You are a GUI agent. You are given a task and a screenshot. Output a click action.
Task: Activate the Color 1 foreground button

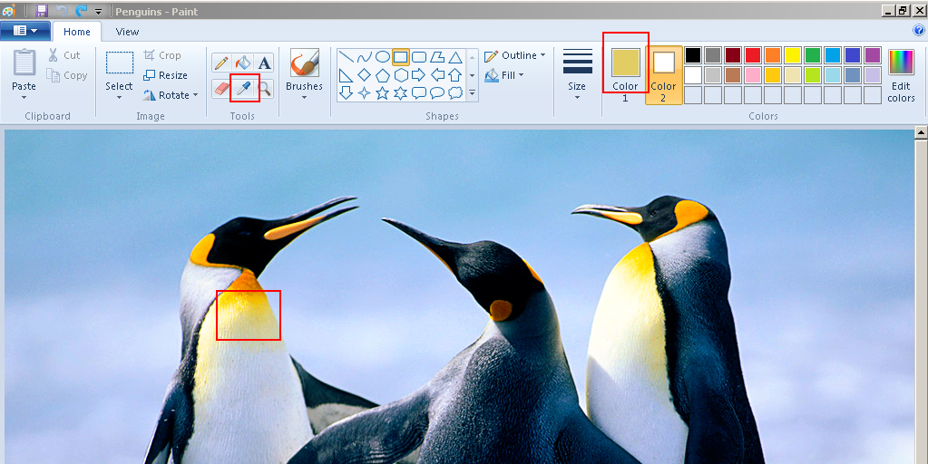(x=626, y=75)
